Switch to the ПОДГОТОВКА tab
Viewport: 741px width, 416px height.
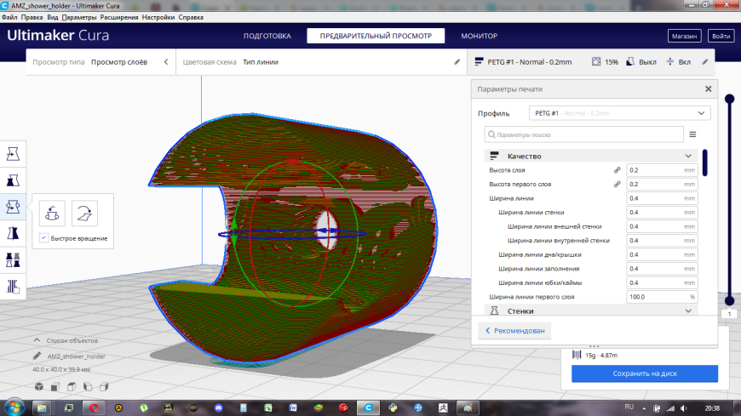(267, 36)
